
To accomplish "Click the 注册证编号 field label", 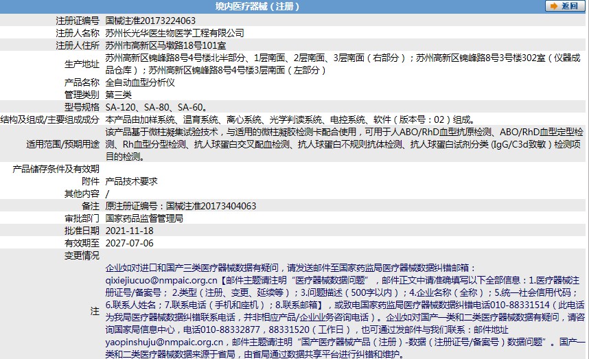I will (x=78, y=21).
